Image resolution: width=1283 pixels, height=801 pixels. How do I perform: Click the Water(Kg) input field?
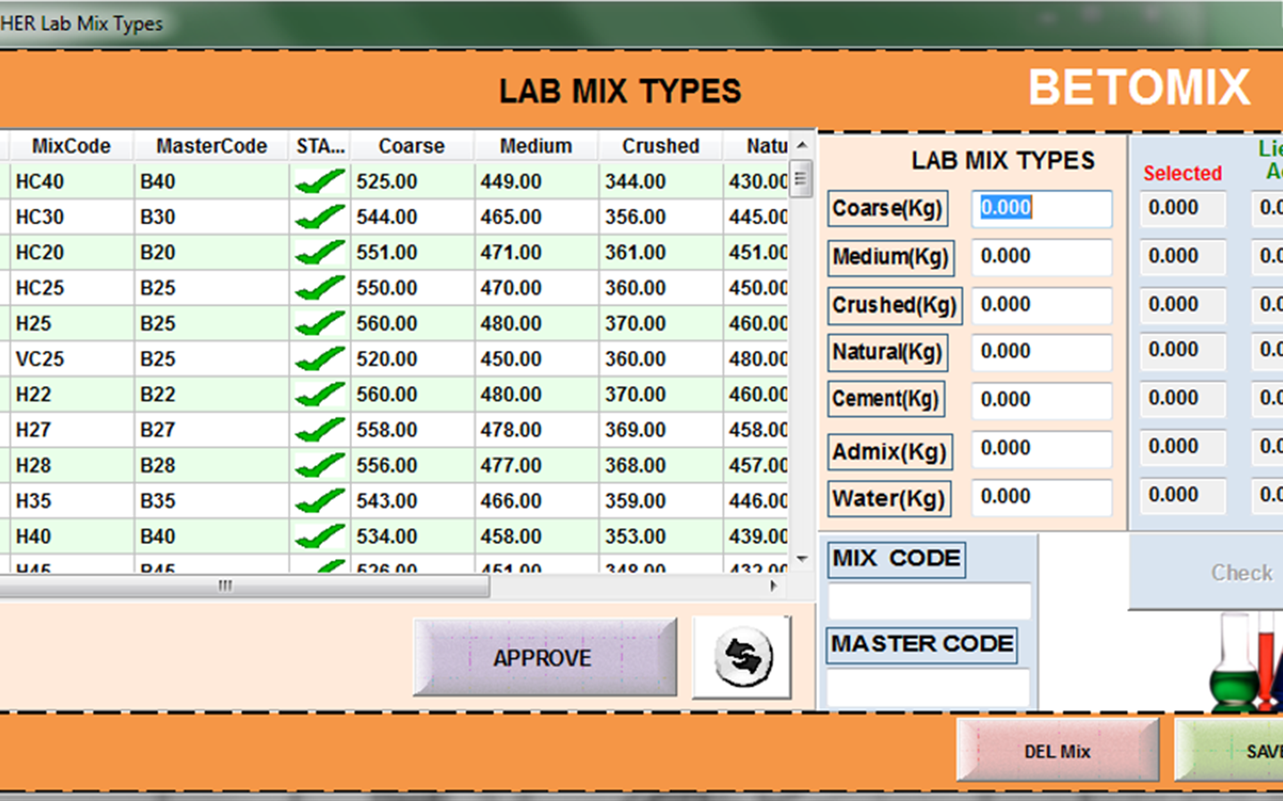point(1041,497)
